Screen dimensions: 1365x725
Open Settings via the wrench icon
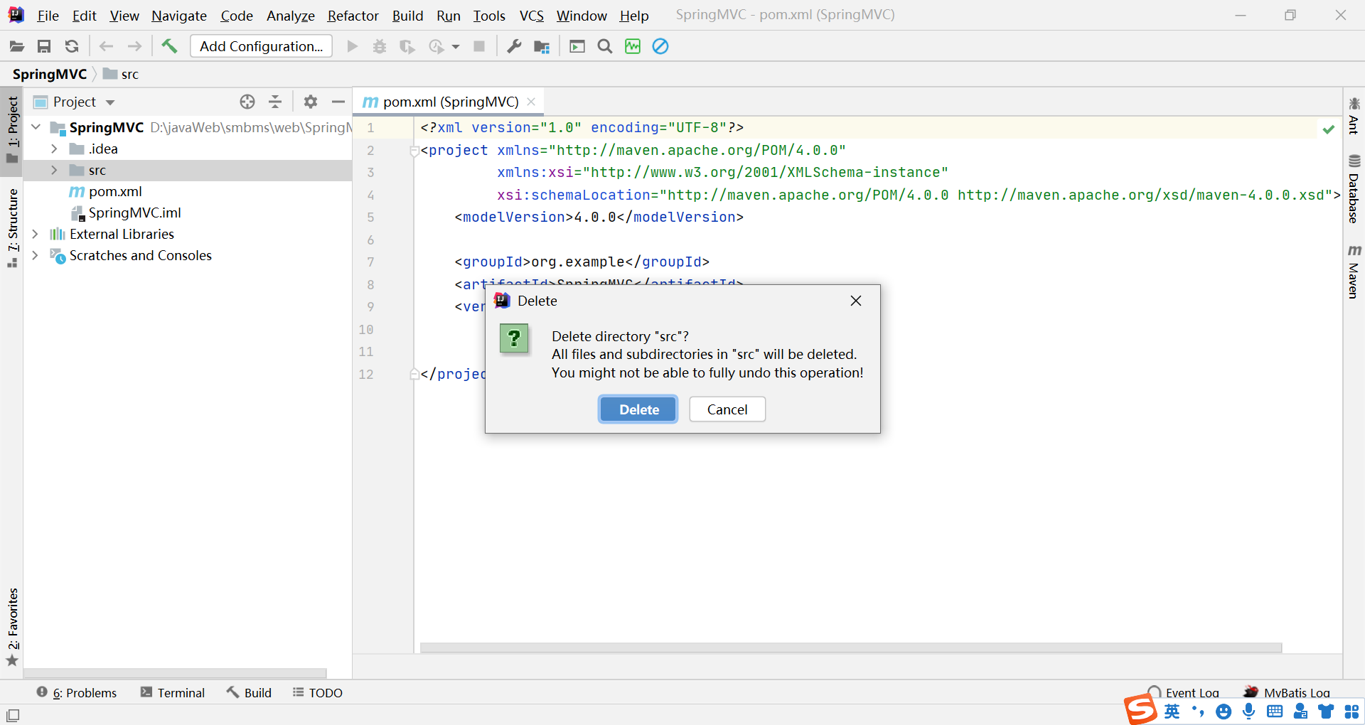514,46
